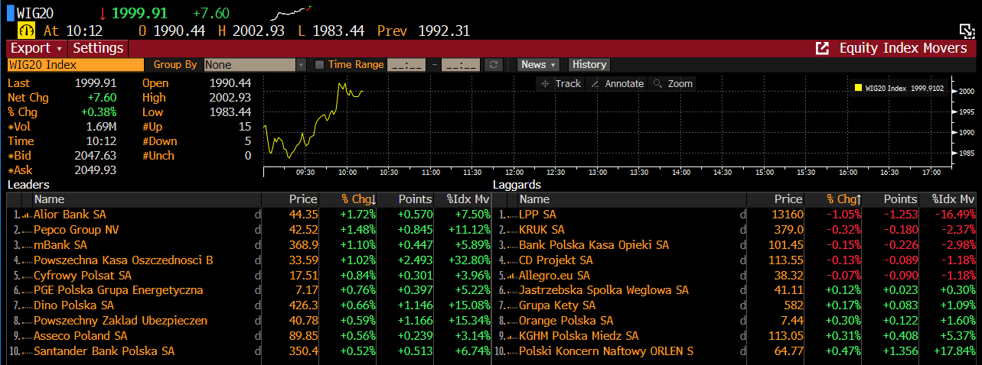Image resolution: width=982 pixels, height=365 pixels.
Task: Enable the Time Range checkbox
Action: pyautogui.click(x=320, y=65)
